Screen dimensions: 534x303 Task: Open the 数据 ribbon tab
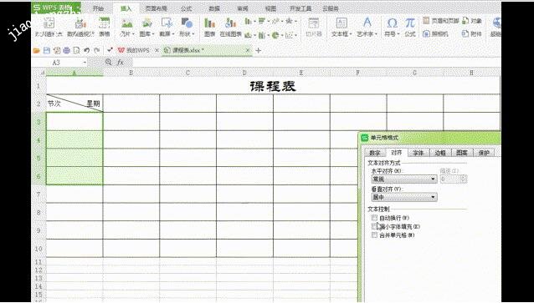tap(214, 9)
